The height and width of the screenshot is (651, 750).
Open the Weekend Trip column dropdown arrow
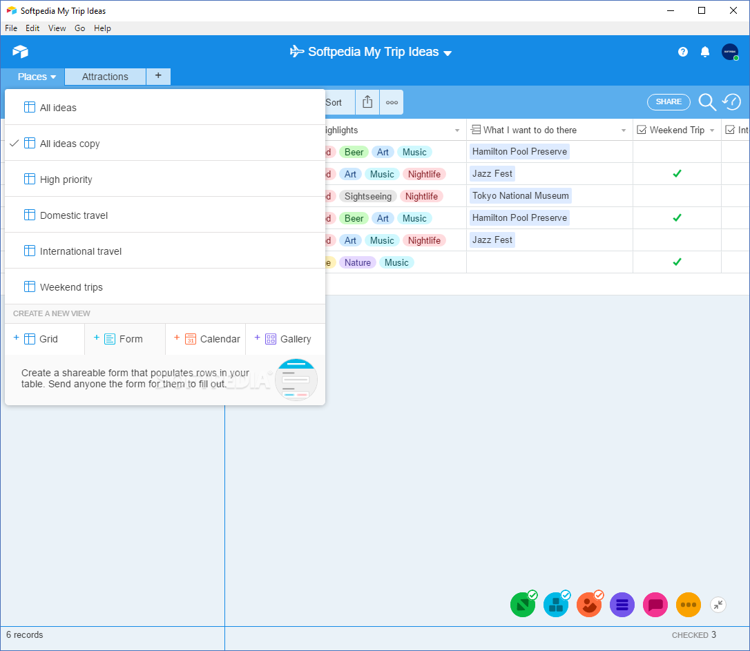pos(712,130)
